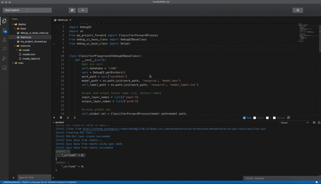Image resolution: width=321 pixels, height=184 pixels.
Task: Expand the base folder chevron
Action: point(15,28)
